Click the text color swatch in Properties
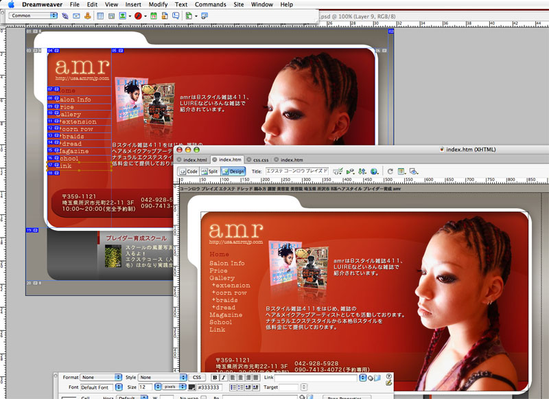 (x=192, y=387)
